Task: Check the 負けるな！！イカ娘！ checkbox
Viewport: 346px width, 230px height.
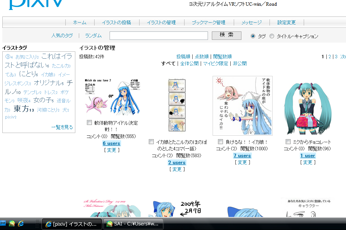Action: [x=220, y=141]
